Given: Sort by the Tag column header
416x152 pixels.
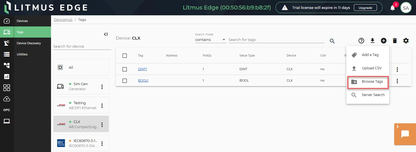Looking at the screenshot, I should [x=141, y=55].
